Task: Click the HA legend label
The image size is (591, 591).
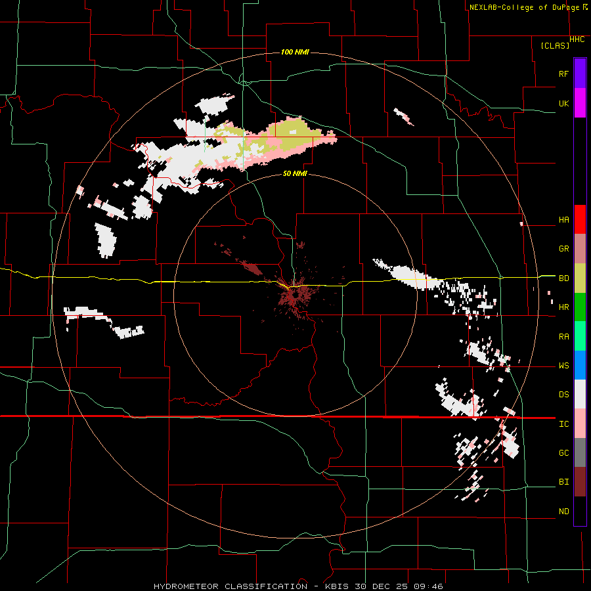Action: pyautogui.click(x=564, y=220)
